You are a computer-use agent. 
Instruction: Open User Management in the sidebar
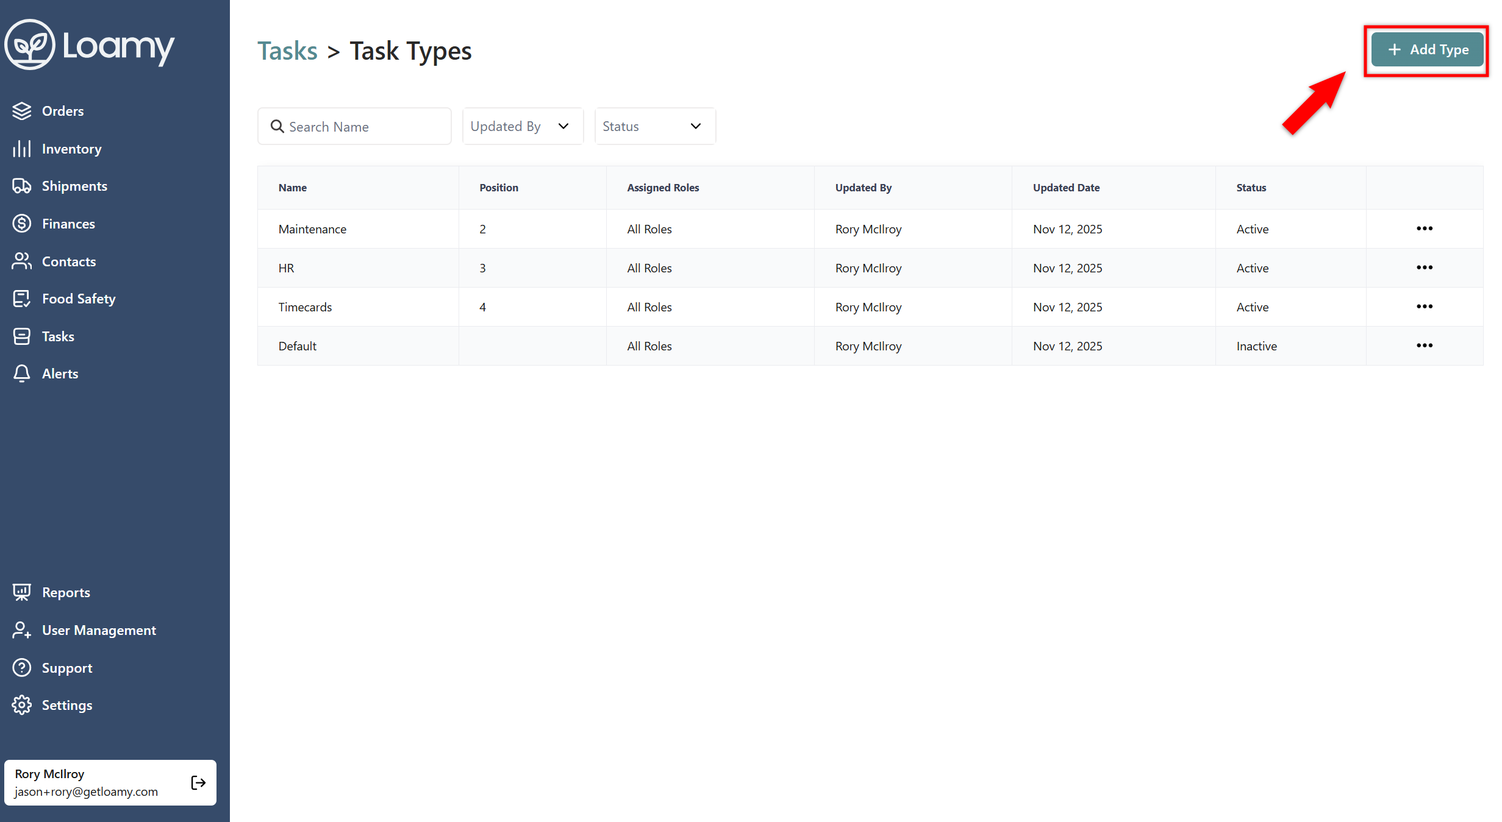tap(99, 630)
